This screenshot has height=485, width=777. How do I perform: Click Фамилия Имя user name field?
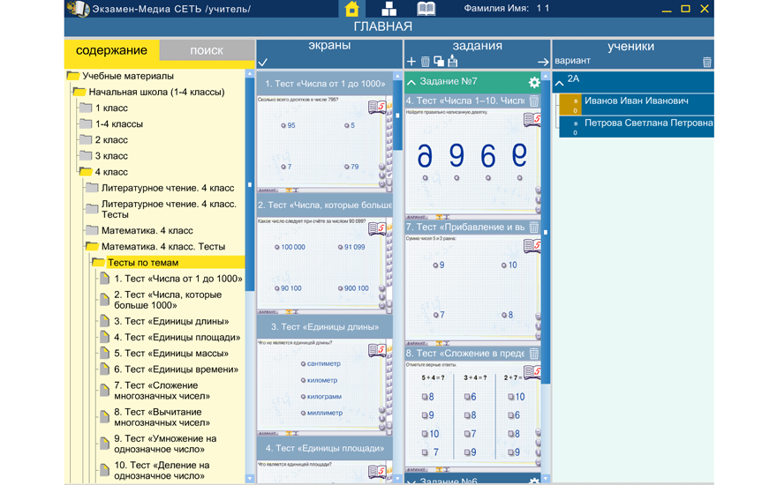coord(507,9)
